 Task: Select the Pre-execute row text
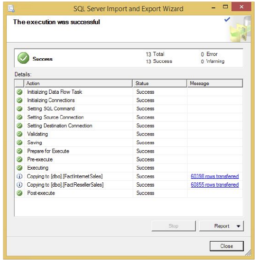point(40,159)
